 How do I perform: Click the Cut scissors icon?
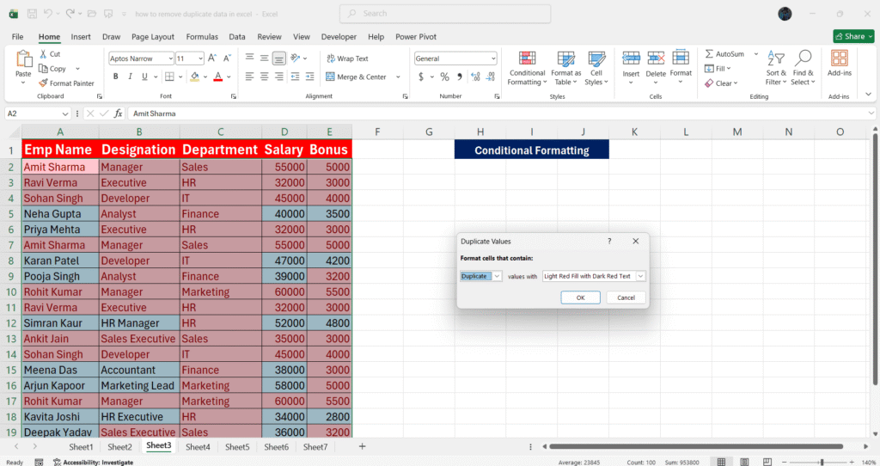click(x=43, y=54)
